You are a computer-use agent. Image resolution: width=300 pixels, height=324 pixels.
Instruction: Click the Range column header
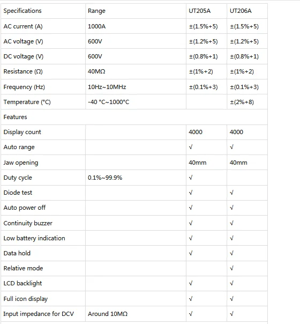pos(96,11)
